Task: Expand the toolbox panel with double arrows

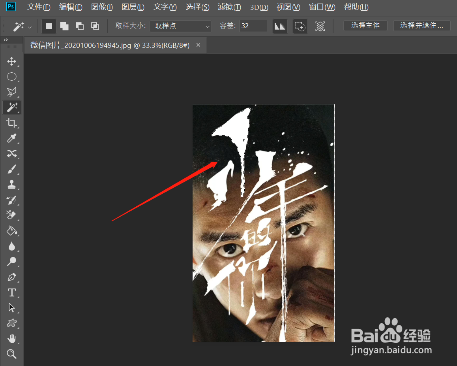Action: (x=6, y=40)
